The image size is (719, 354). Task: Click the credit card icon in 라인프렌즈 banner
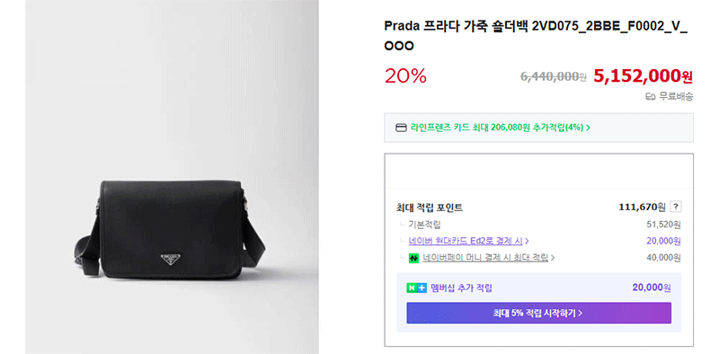point(401,128)
